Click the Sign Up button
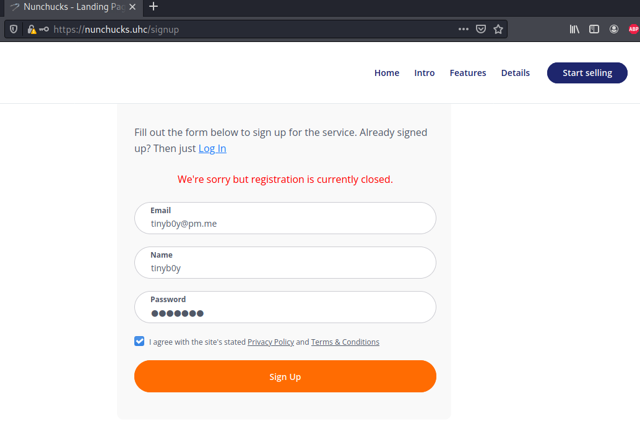This screenshot has height=422, width=640. click(285, 376)
